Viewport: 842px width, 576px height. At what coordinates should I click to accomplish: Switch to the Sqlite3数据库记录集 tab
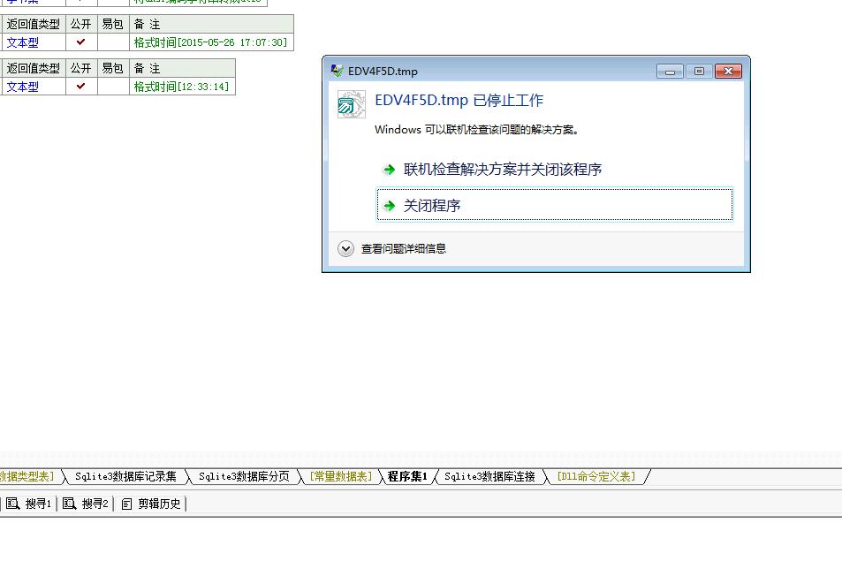pyautogui.click(x=125, y=477)
